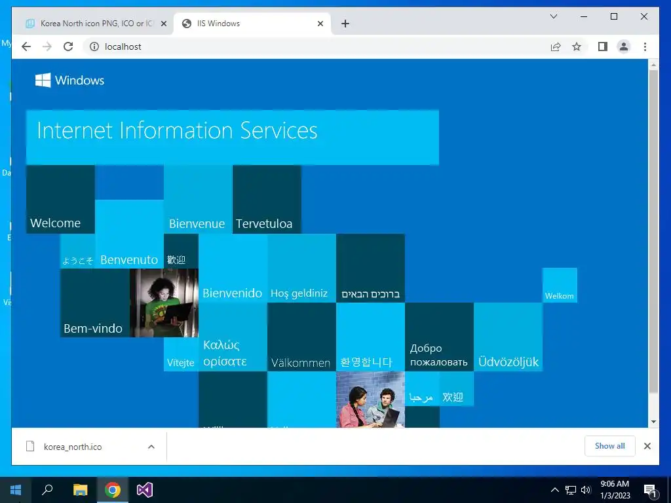
Task: Open File Explorer from taskbar
Action: coord(80,490)
